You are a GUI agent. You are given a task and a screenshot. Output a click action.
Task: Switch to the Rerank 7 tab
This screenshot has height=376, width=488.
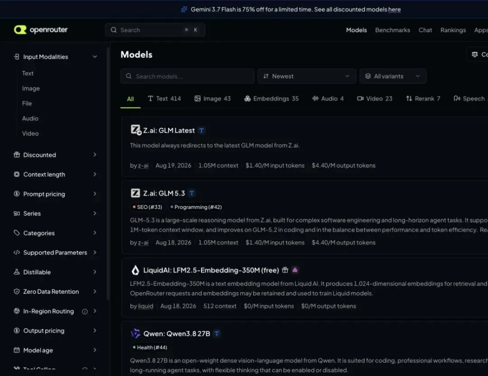pyautogui.click(x=423, y=98)
